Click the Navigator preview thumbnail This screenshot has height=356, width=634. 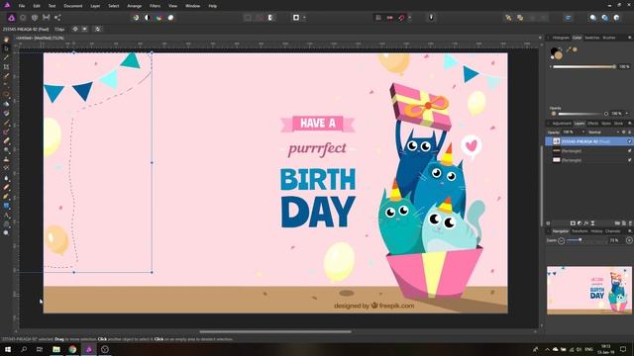click(x=589, y=290)
